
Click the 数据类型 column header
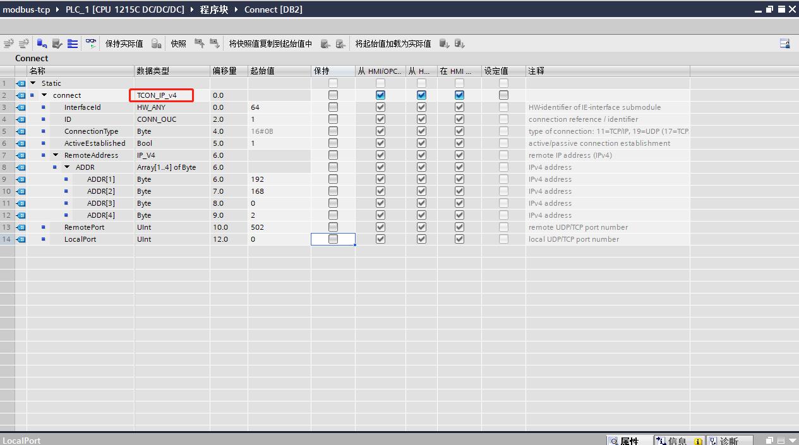click(172, 71)
